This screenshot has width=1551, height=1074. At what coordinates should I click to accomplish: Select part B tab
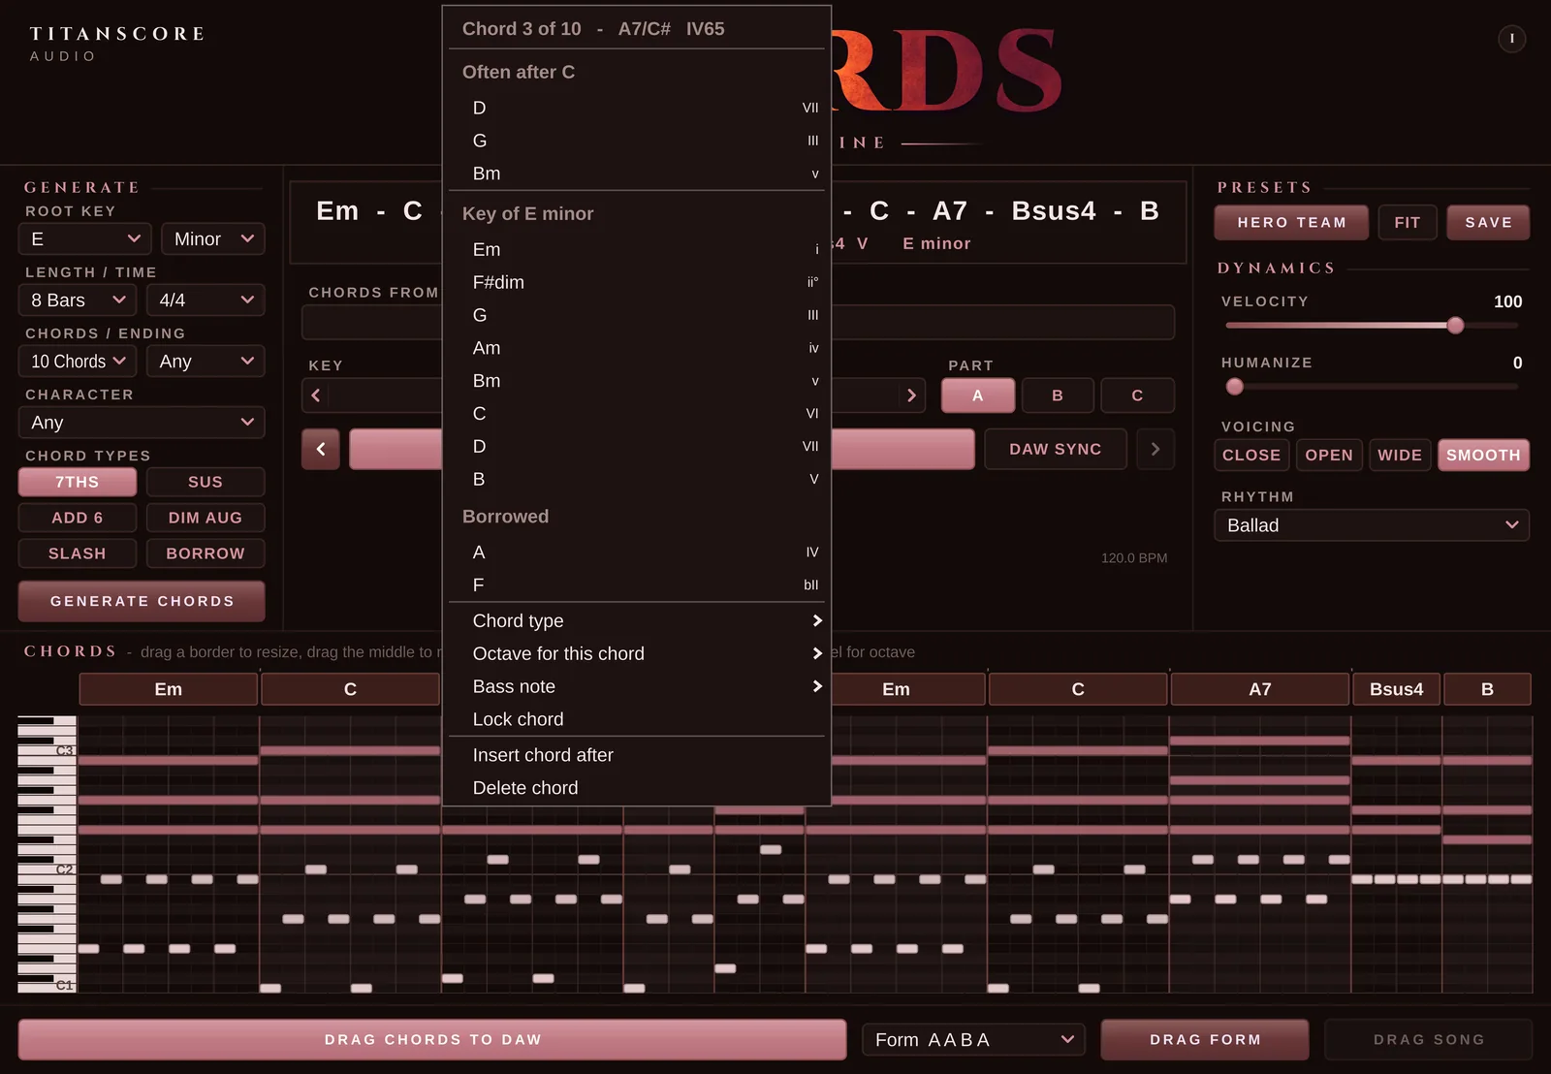(1058, 395)
